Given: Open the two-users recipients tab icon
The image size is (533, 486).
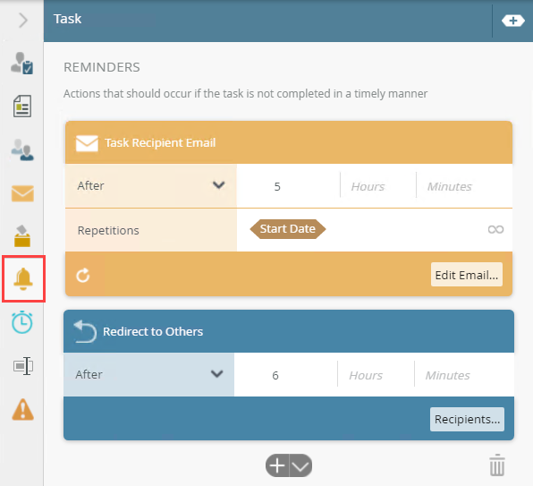Looking at the screenshot, I should pyautogui.click(x=22, y=150).
